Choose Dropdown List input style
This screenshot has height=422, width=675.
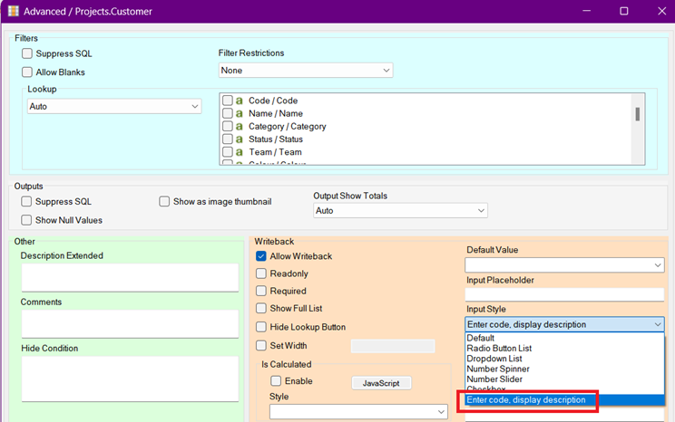[x=564, y=359]
